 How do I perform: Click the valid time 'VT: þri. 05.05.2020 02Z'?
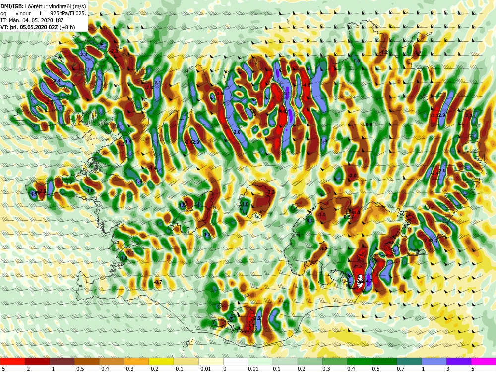point(29,27)
